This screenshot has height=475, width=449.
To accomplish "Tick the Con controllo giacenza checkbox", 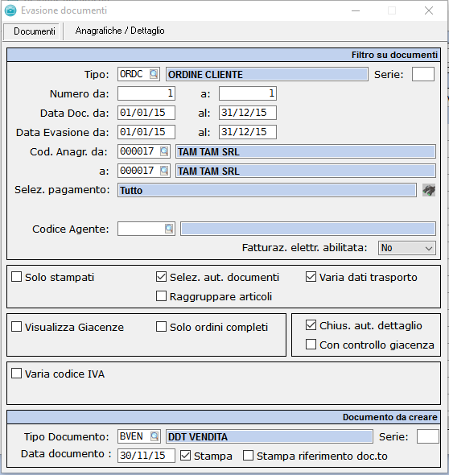I will tap(311, 345).
